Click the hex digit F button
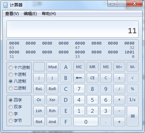 (66, 122)
